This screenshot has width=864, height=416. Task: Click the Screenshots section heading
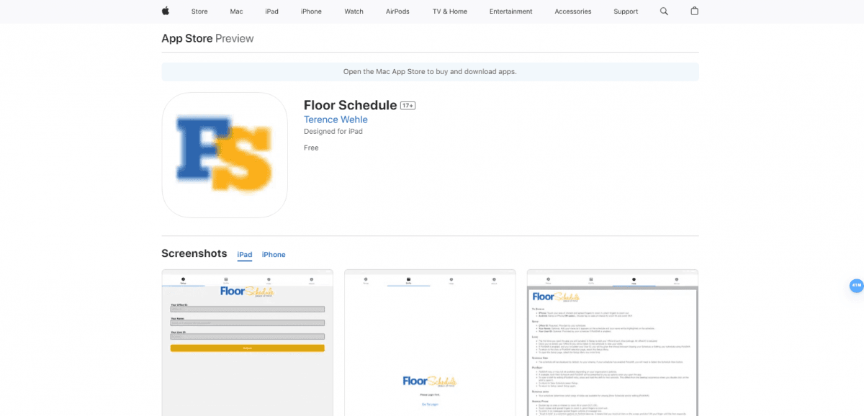click(x=194, y=253)
